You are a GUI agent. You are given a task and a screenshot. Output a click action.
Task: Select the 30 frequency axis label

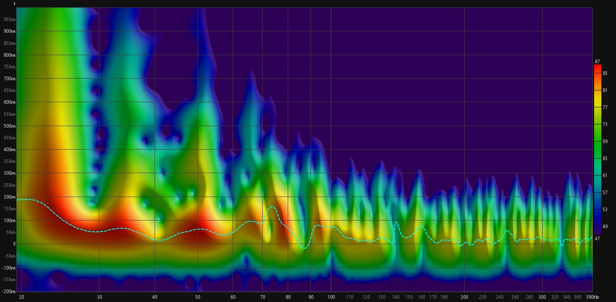(99, 297)
